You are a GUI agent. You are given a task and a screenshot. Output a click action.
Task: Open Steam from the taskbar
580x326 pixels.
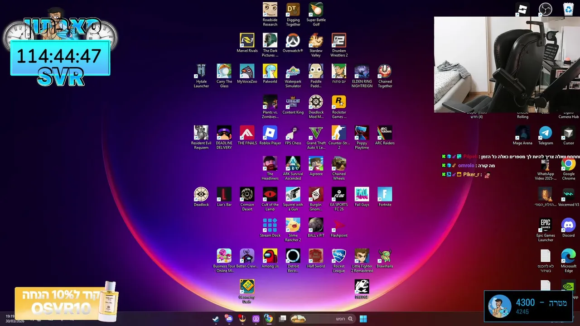216,319
